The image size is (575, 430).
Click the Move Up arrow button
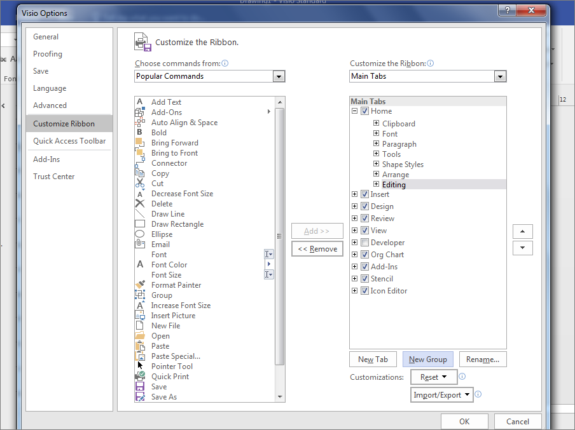(x=522, y=231)
